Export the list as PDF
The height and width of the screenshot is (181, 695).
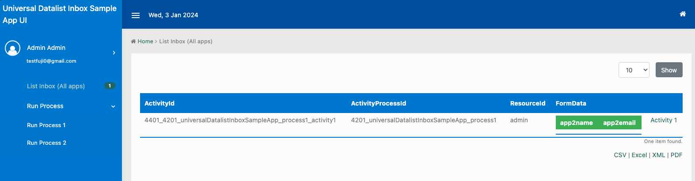point(676,155)
